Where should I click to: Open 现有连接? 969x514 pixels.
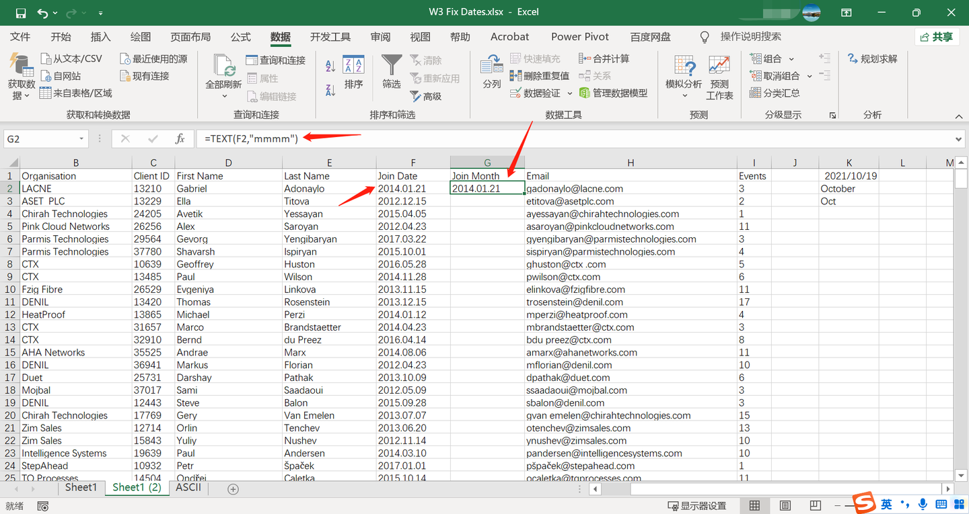pyautogui.click(x=145, y=76)
